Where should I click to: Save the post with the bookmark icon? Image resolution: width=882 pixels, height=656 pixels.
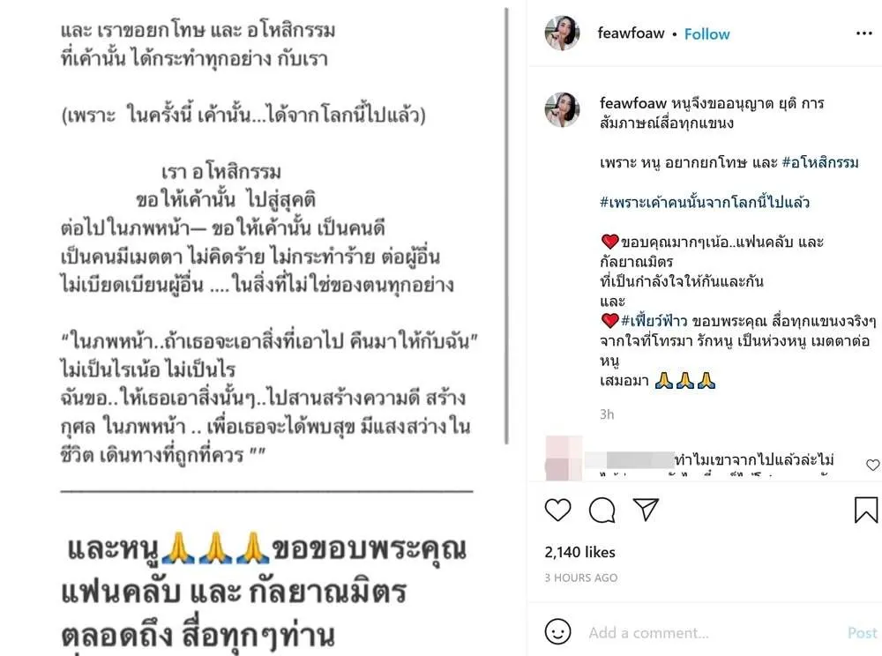866,510
